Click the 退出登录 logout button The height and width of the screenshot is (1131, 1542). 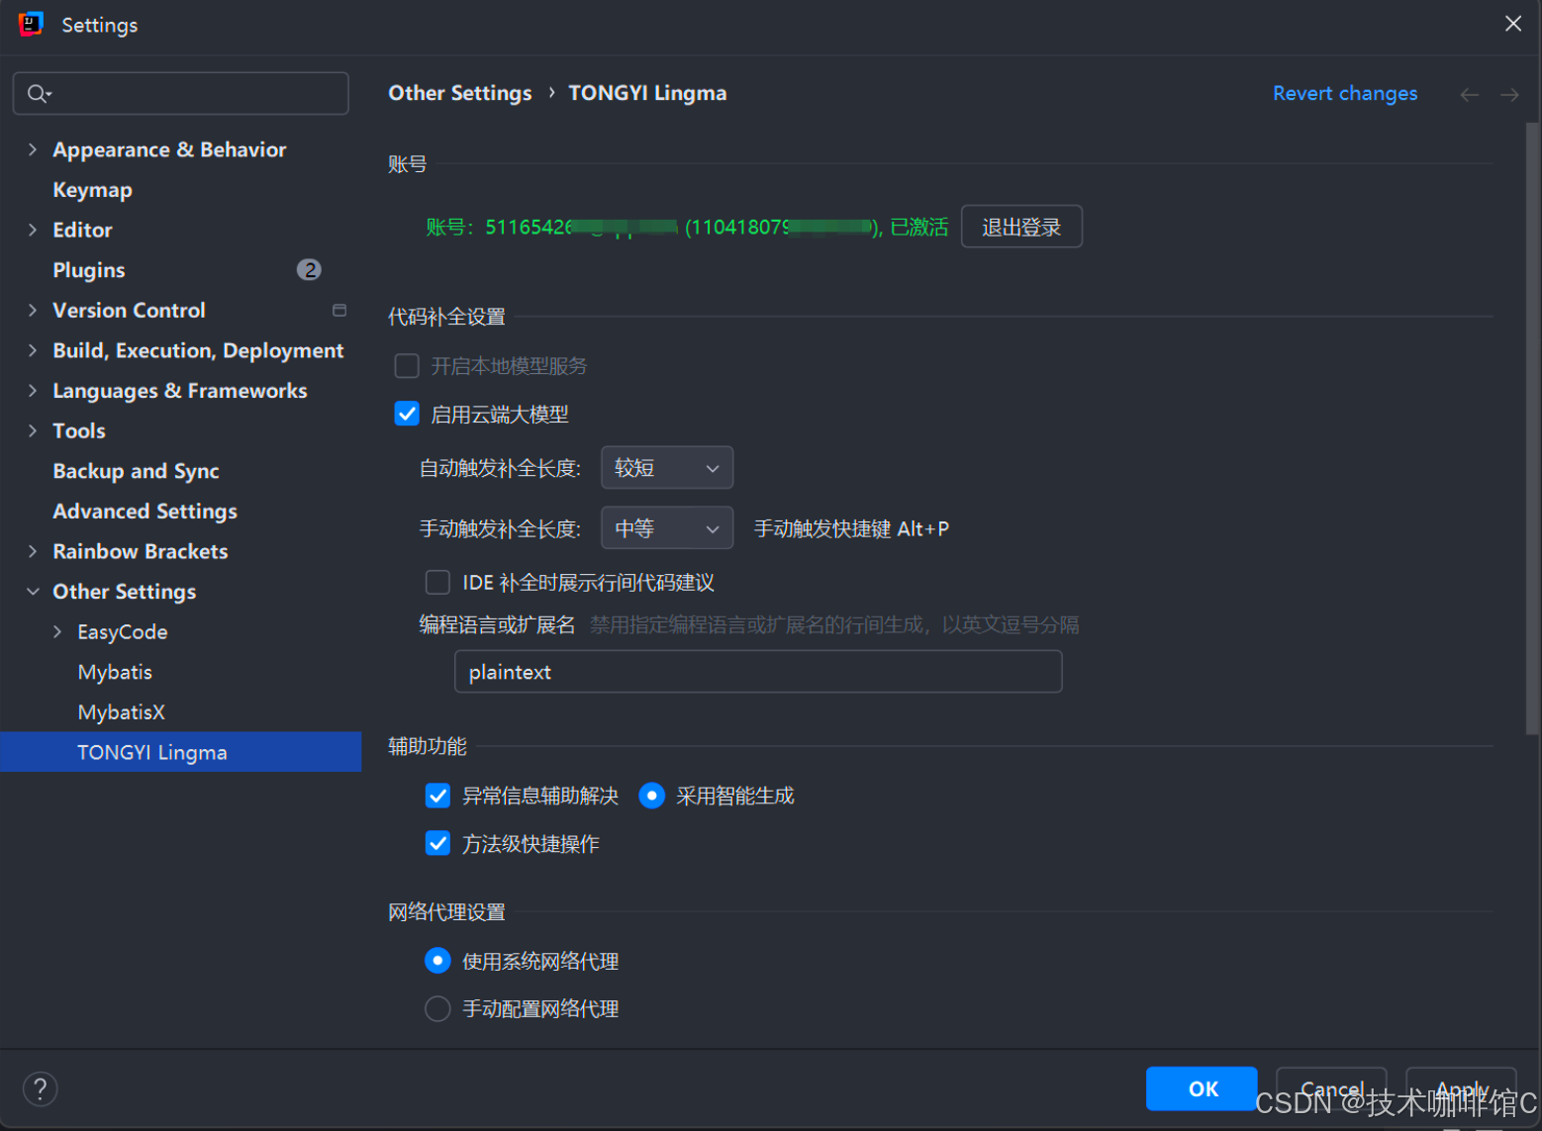1021,227
